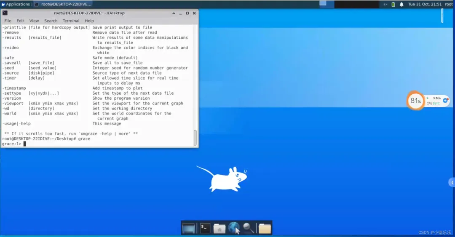Open the home folder dock icon

point(219,228)
